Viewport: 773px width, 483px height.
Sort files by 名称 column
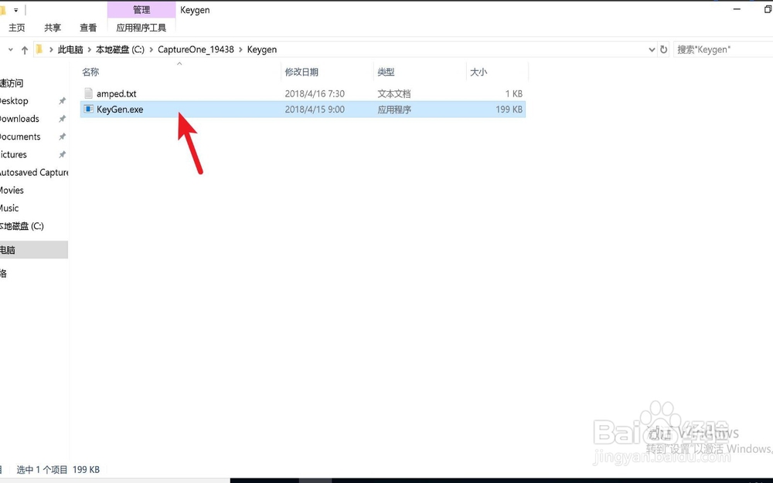(x=90, y=72)
